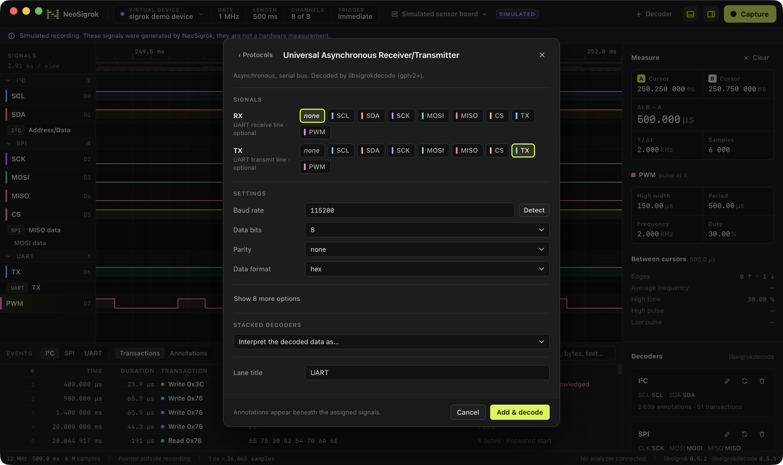This screenshot has height=465, width=783.
Task: Select 'none' for the RX signal
Action: click(312, 116)
